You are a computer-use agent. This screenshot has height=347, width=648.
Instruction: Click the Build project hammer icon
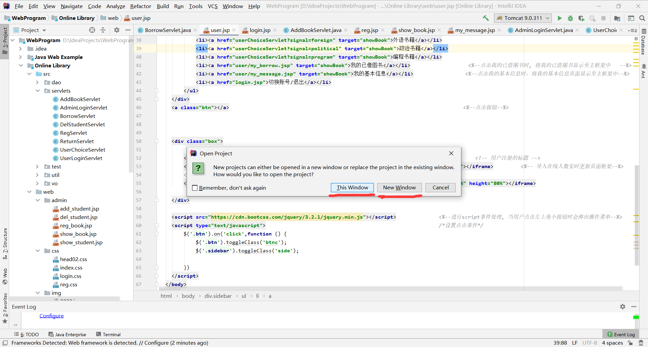[x=486, y=18]
